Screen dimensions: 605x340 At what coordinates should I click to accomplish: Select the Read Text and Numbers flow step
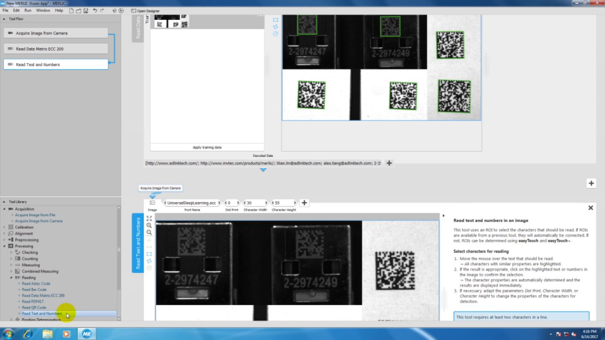56,64
